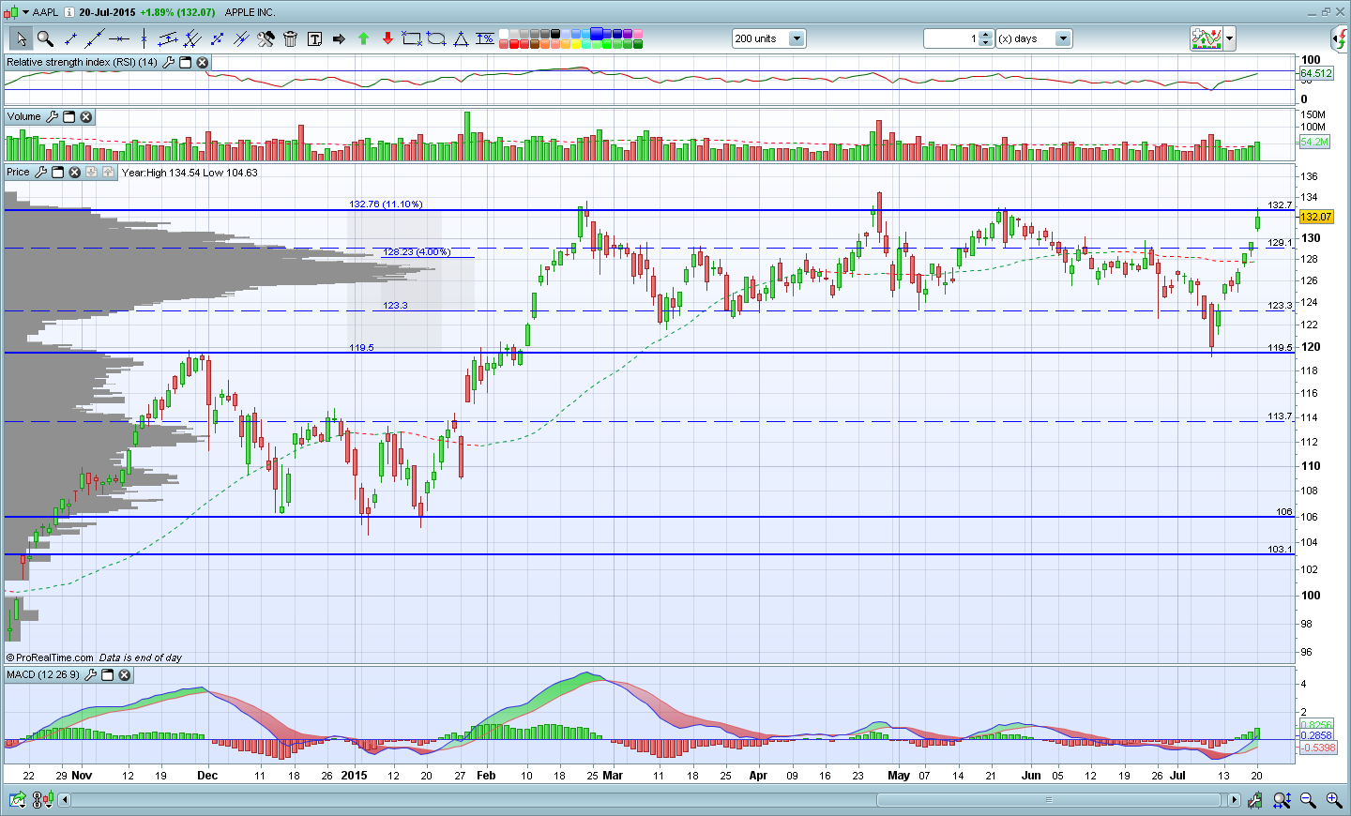This screenshot has height=816, width=1351.
Task: Click the MACD value 0.8256 label
Action: click(x=1316, y=725)
